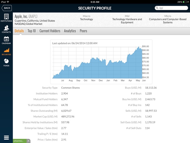
Task: Open the Calendar icon in sidebar
Action: 6,40
